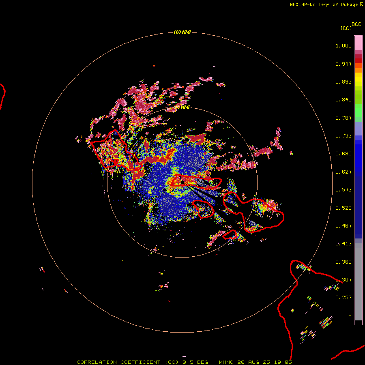Click the 0.573 legend value
The width and height of the screenshot is (365, 365).
tap(344, 190)
